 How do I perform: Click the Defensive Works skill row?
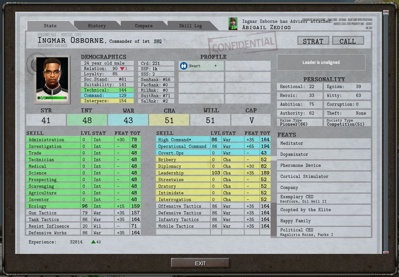click(x=83, y=233)
